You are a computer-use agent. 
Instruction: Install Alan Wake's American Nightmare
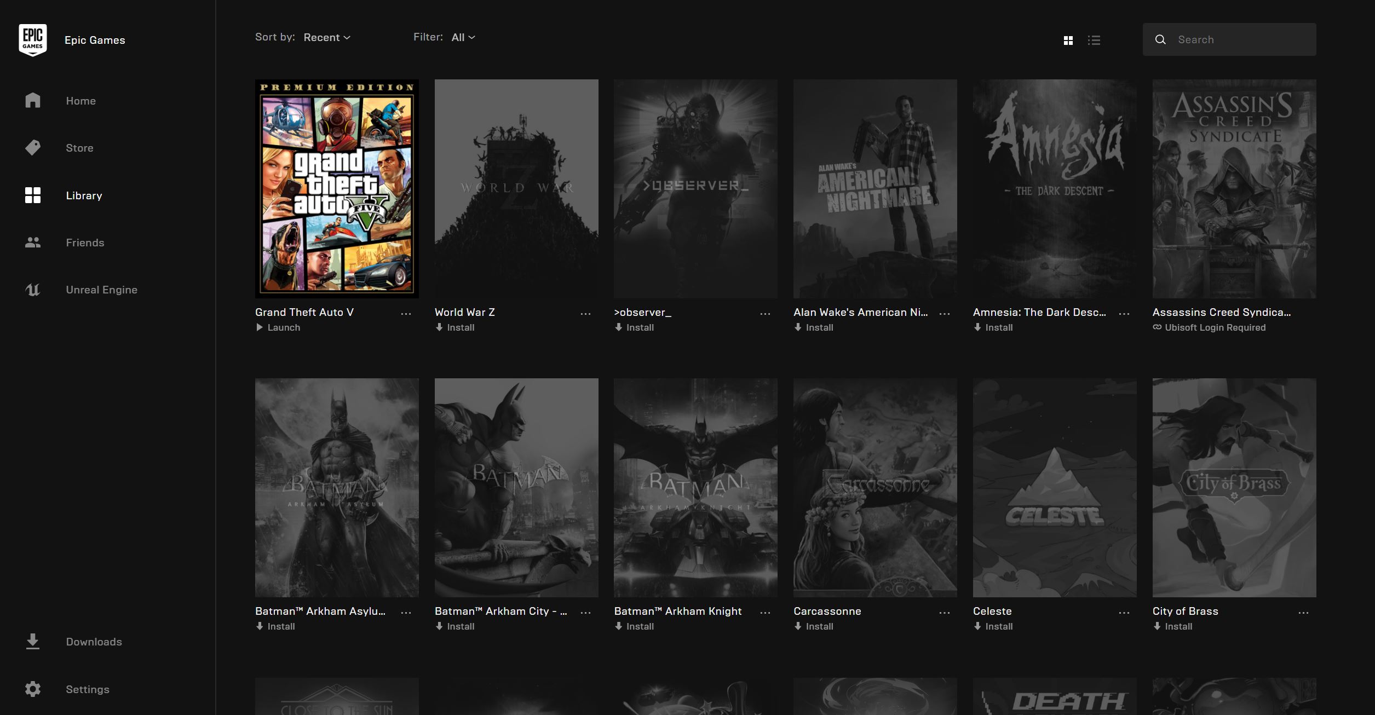814,327
